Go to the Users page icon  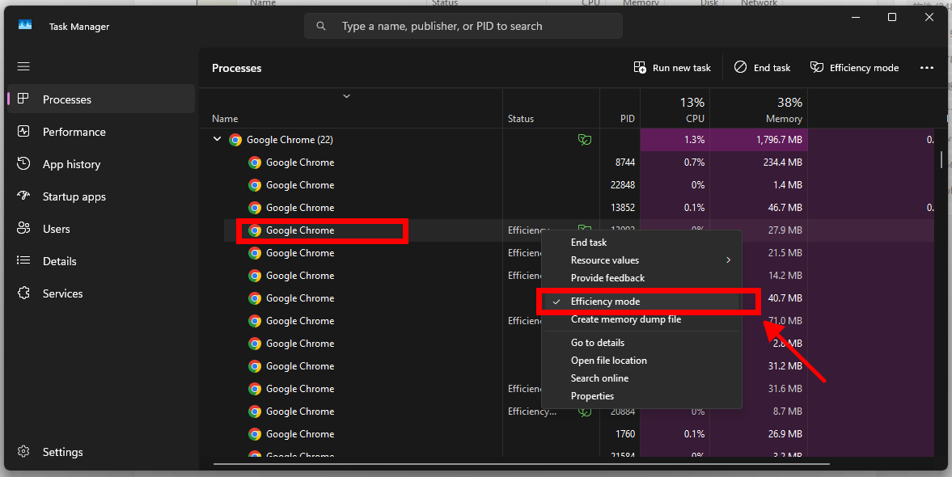tap(23, 229)
